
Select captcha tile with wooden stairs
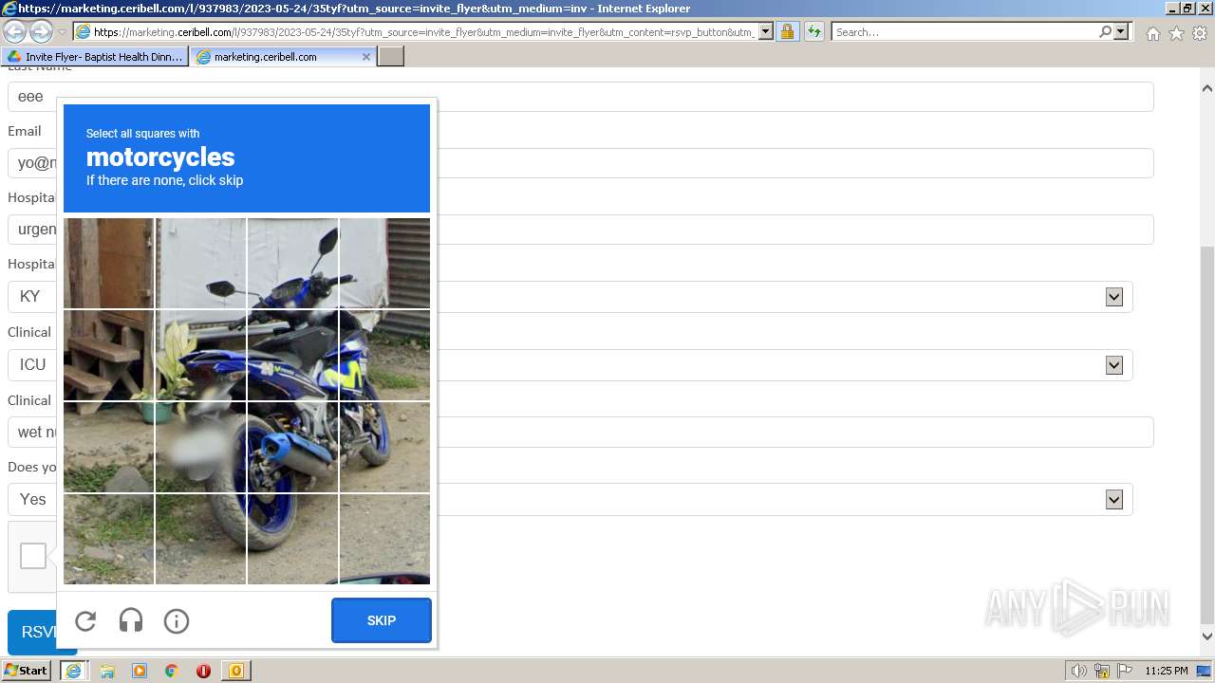coord(108,355)
